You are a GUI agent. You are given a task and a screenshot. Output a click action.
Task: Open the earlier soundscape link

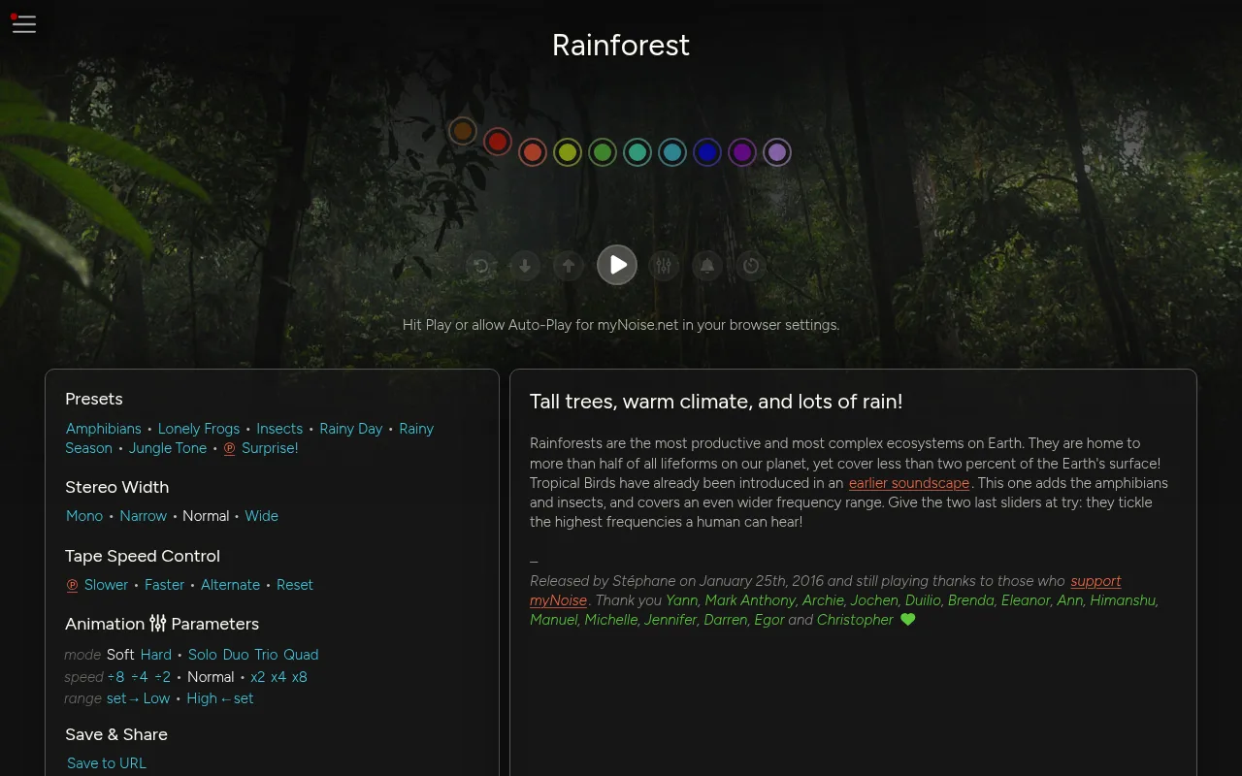pos(909,483)
